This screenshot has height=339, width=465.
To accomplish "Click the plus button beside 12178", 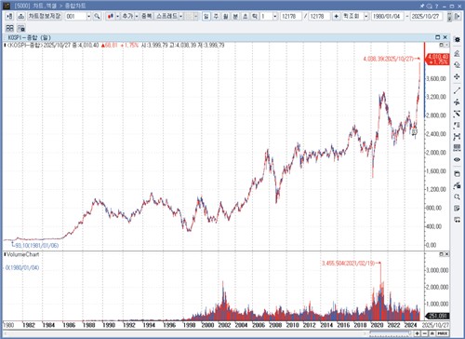I will pyautogui.click(x=336, y=16).
